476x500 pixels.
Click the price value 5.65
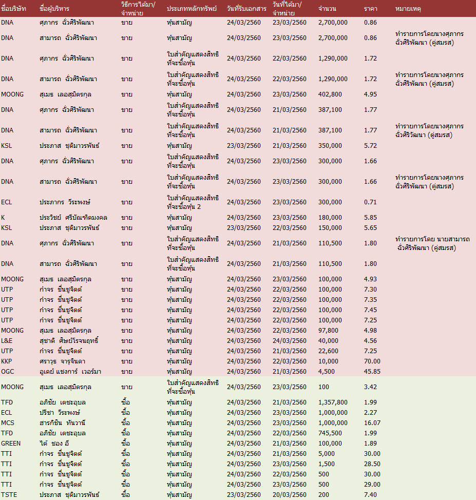click(370, 228)
